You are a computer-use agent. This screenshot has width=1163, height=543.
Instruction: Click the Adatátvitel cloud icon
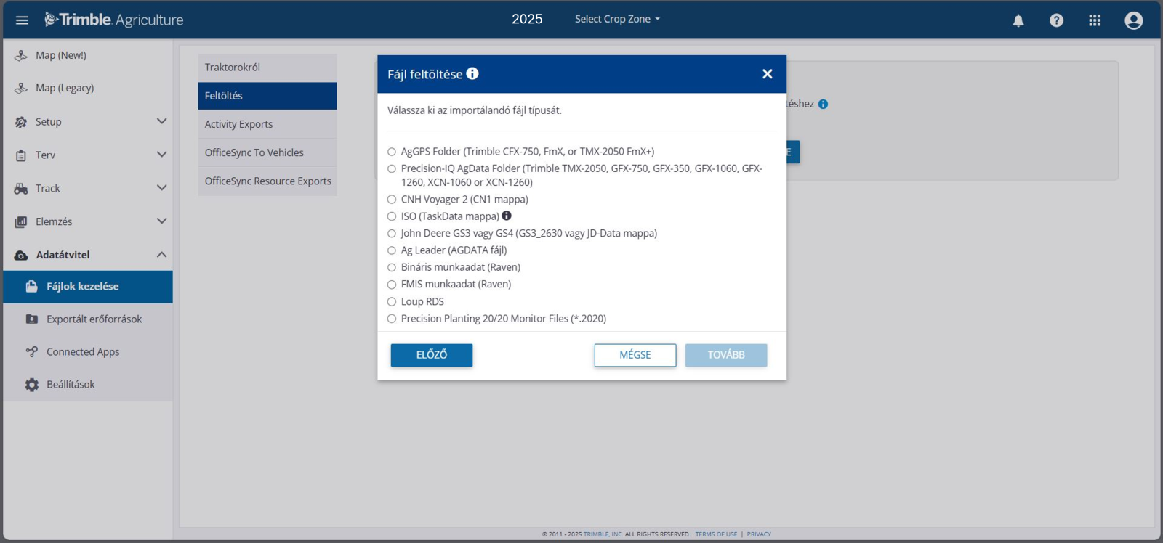point(21,256)
